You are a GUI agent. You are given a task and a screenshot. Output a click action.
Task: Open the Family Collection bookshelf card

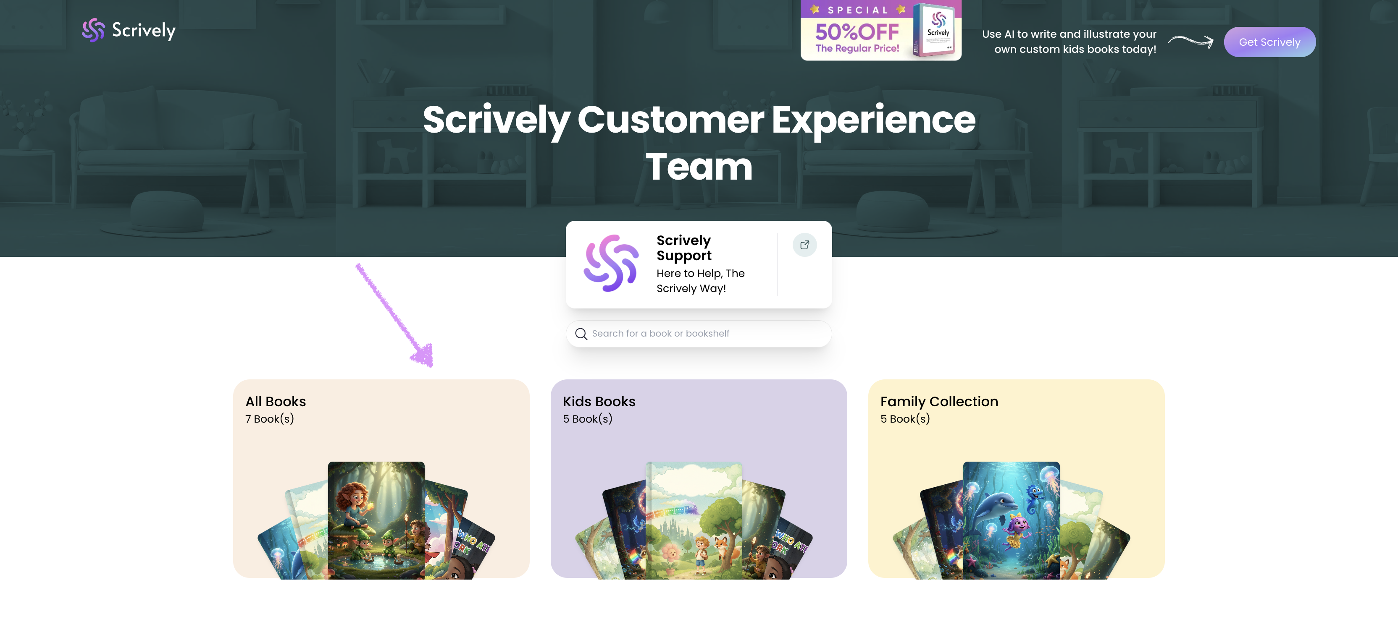[1016, 478]
